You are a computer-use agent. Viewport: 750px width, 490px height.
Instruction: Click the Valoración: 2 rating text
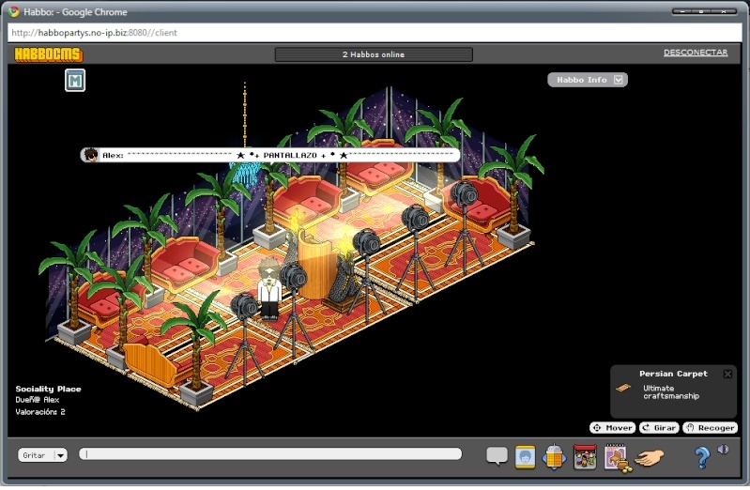point(40,412)
